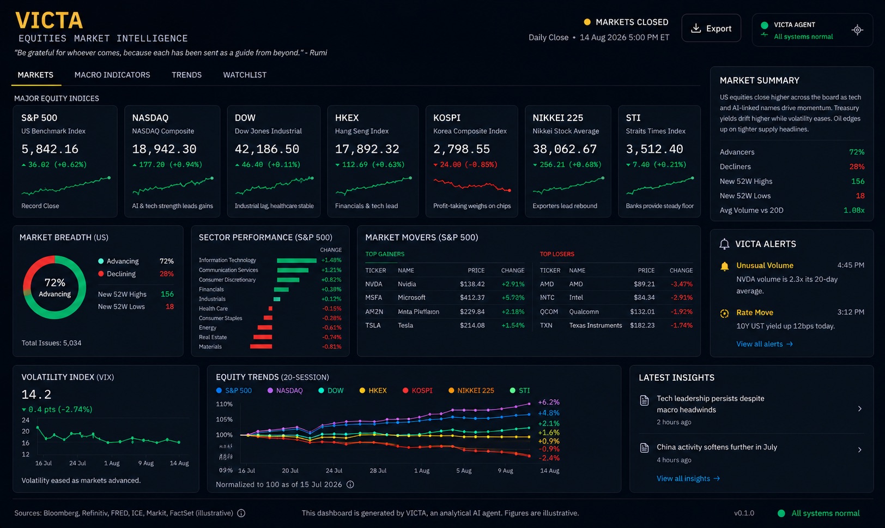This screenshot has height=528, width=885.
Task: Switch to Macro Indicators tab
Action: [112, 75]
